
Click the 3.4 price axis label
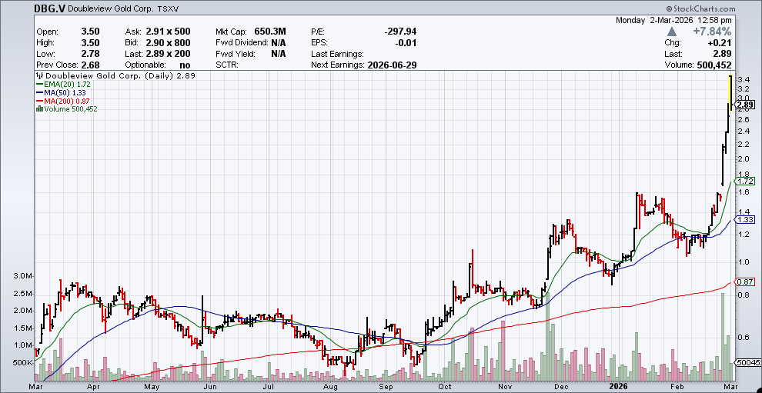coord(743,79)
